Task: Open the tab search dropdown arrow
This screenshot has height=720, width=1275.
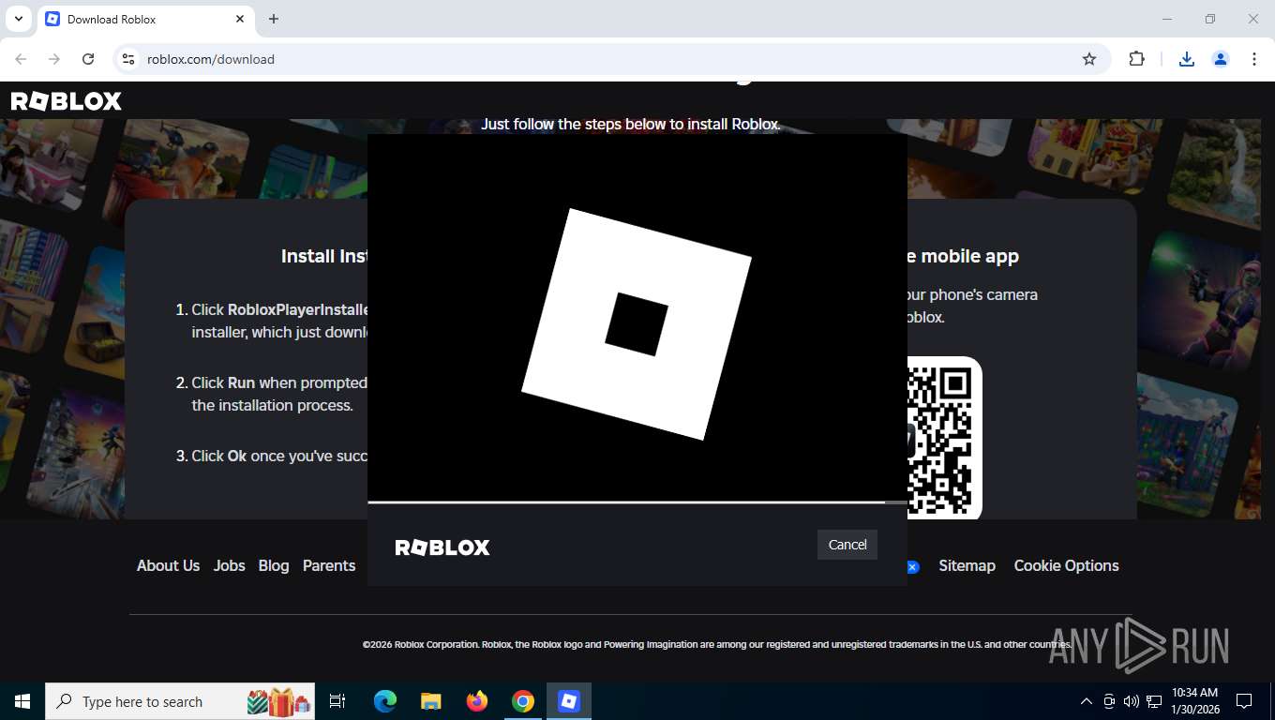Action: click(x=18, y=19)
